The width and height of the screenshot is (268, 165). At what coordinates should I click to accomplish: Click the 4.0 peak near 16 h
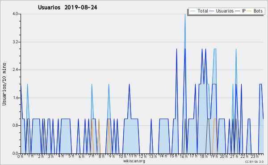click(x=185, y=14)
